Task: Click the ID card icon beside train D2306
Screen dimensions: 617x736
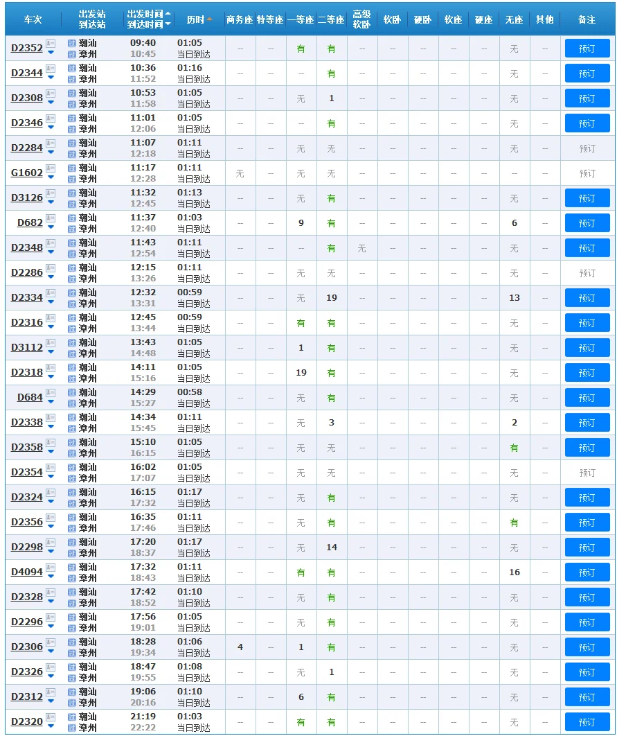Action: [x=51, y=642]
